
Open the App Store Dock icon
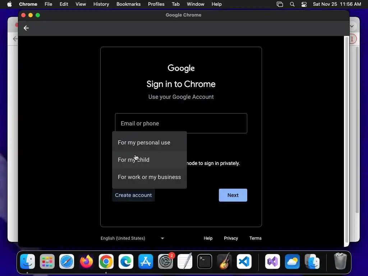(x=146, y=262)
